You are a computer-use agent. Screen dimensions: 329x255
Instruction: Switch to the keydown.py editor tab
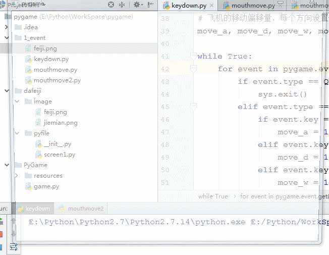(x=189, y=6)
